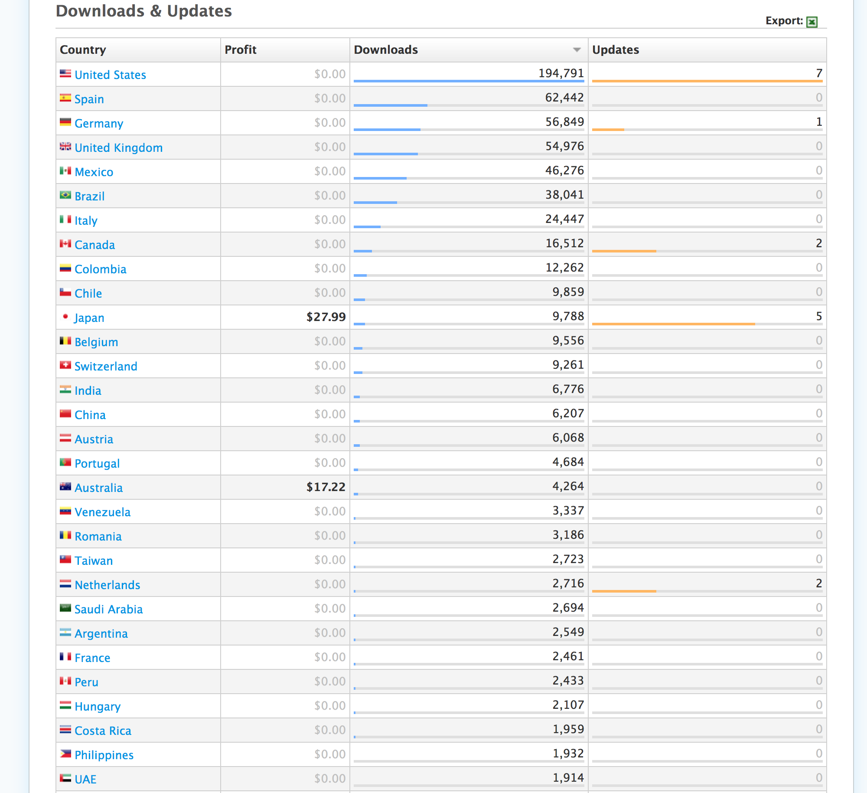Sort by the Updates column header

click(x=616, y=50)
